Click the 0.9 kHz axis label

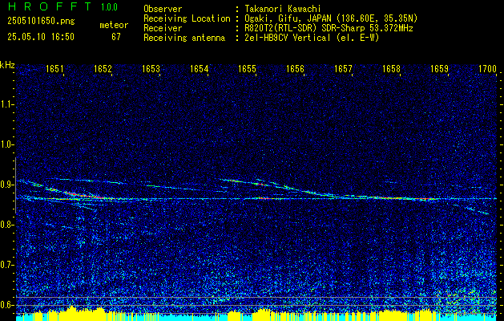[x=6, y=185]
